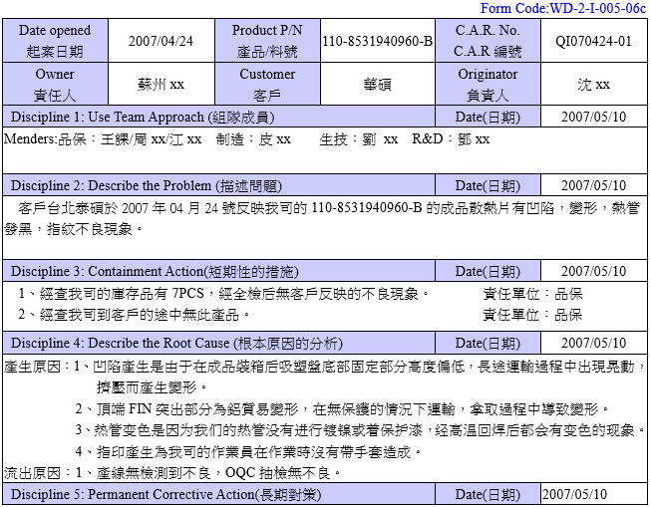Screen dimensions: 650x507
Task: Select the C.A.R. number QI070424-01
Action: click(x=593, y=41)
